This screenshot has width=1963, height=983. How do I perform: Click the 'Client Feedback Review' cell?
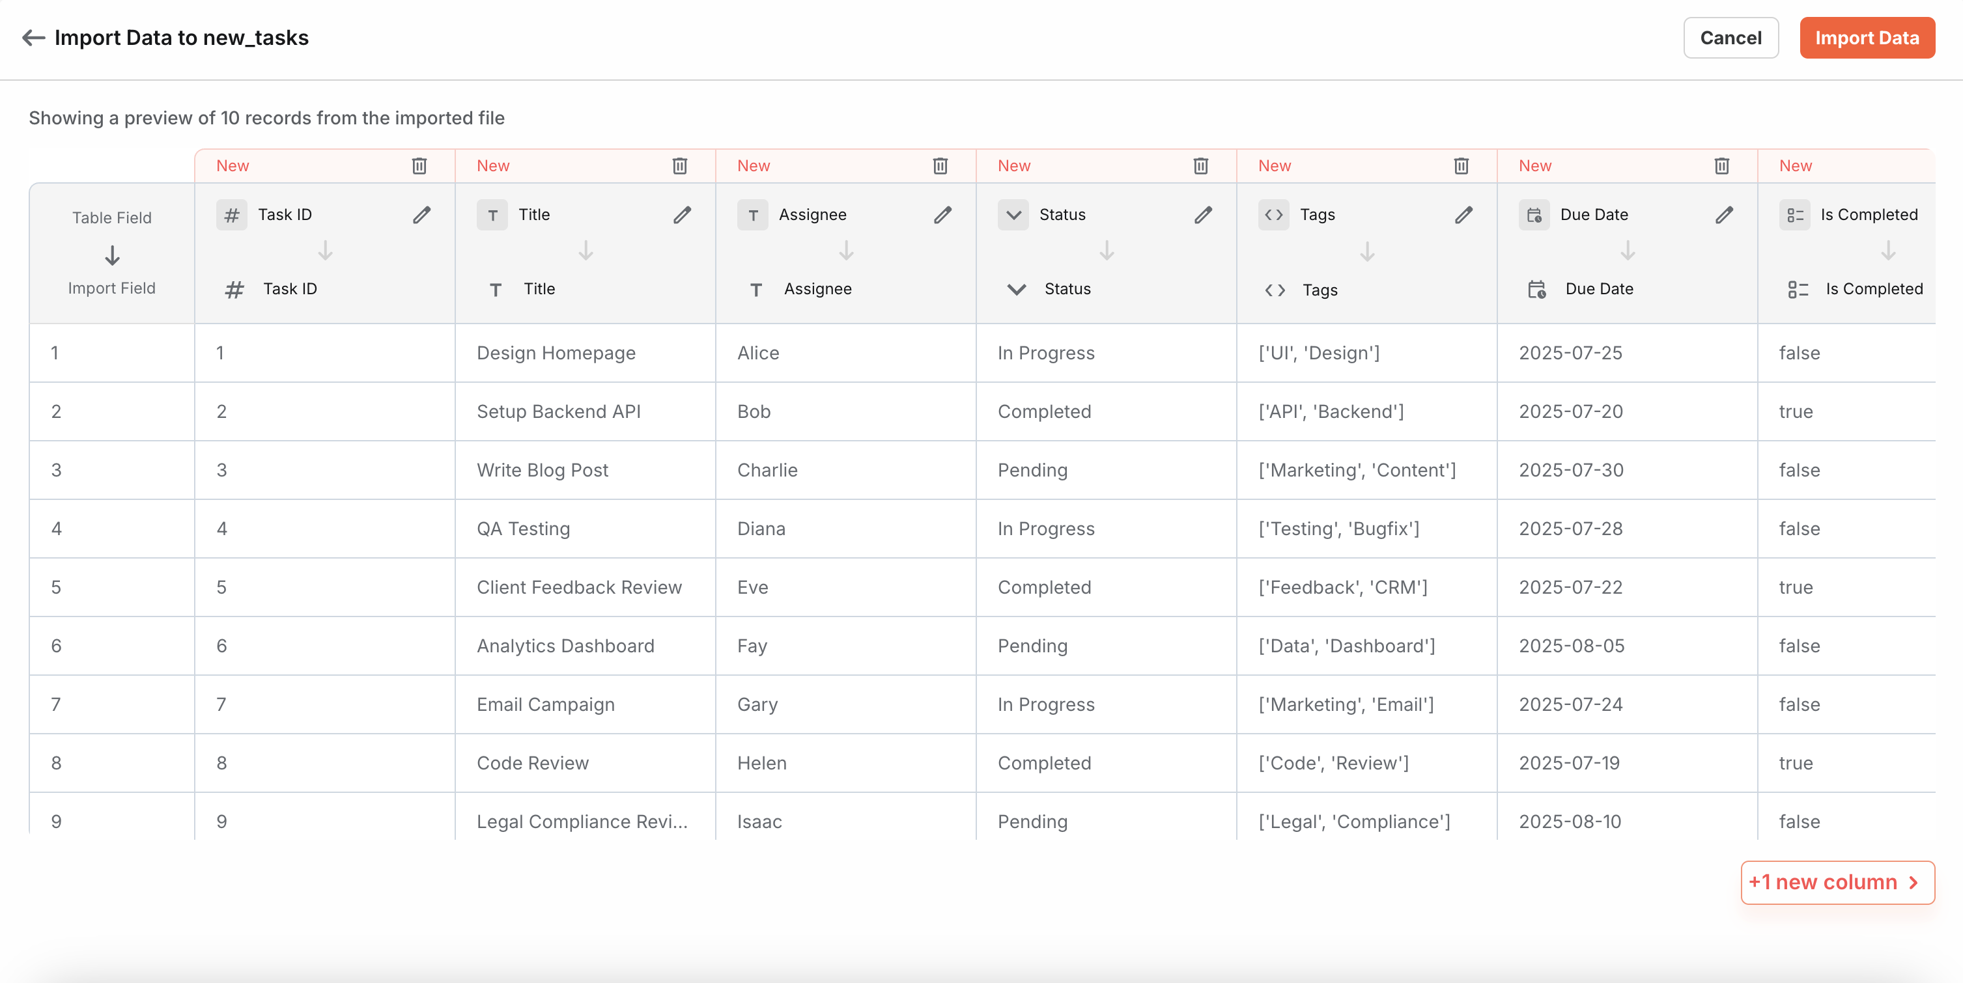point(586,587)
